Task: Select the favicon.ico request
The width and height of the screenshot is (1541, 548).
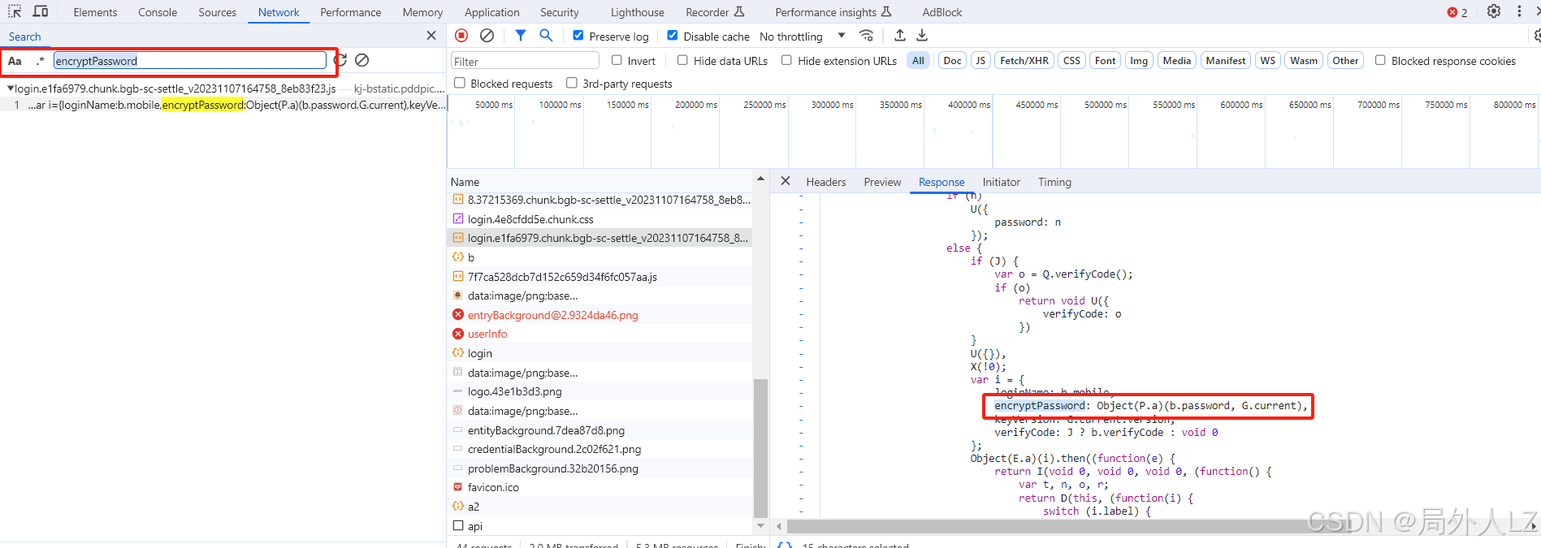Action: click(x=493, y=487)
